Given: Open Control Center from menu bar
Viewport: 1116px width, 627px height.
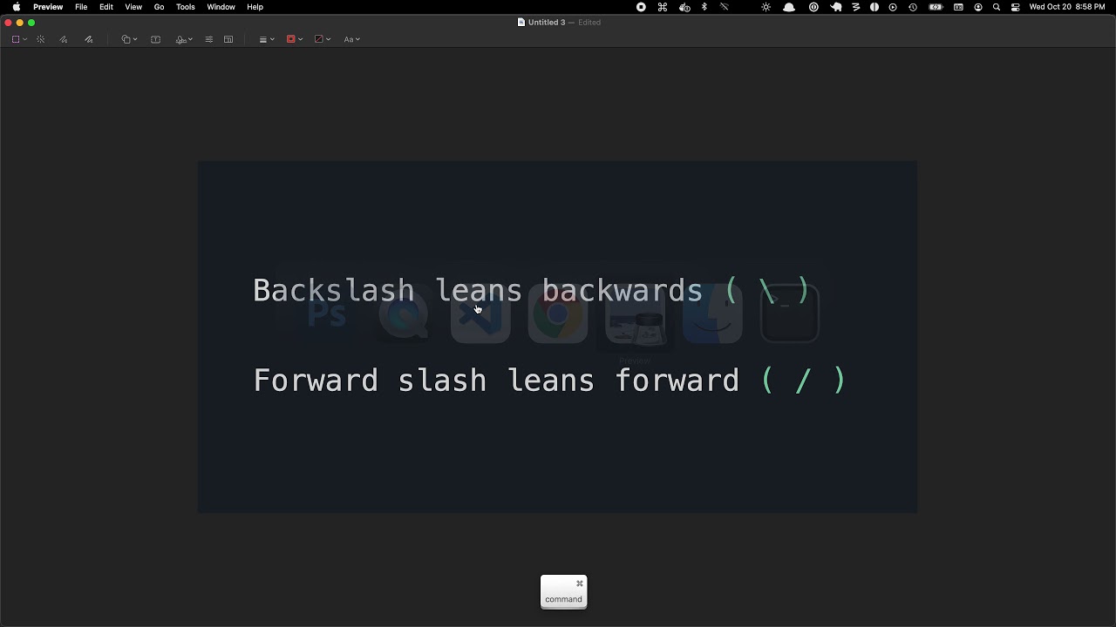Looking at the screenshot, I should click(1016, 7).
